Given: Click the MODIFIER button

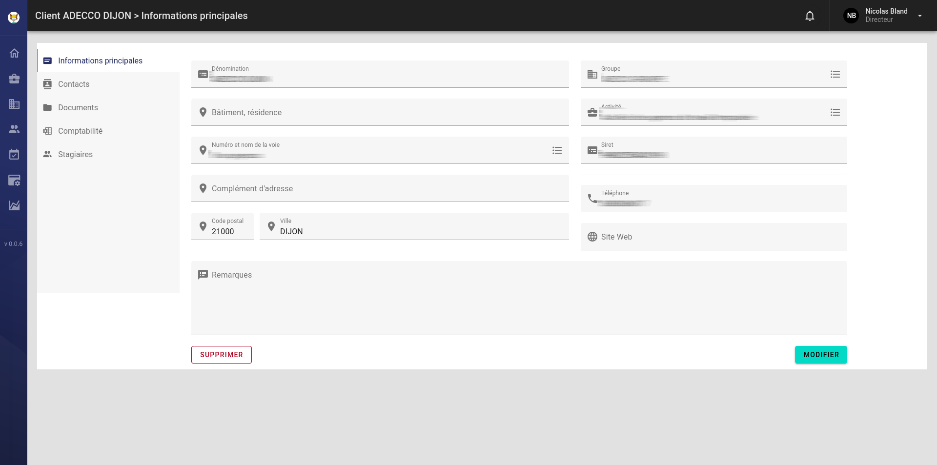Looking at the screenshot, I should tap(820, 355).
